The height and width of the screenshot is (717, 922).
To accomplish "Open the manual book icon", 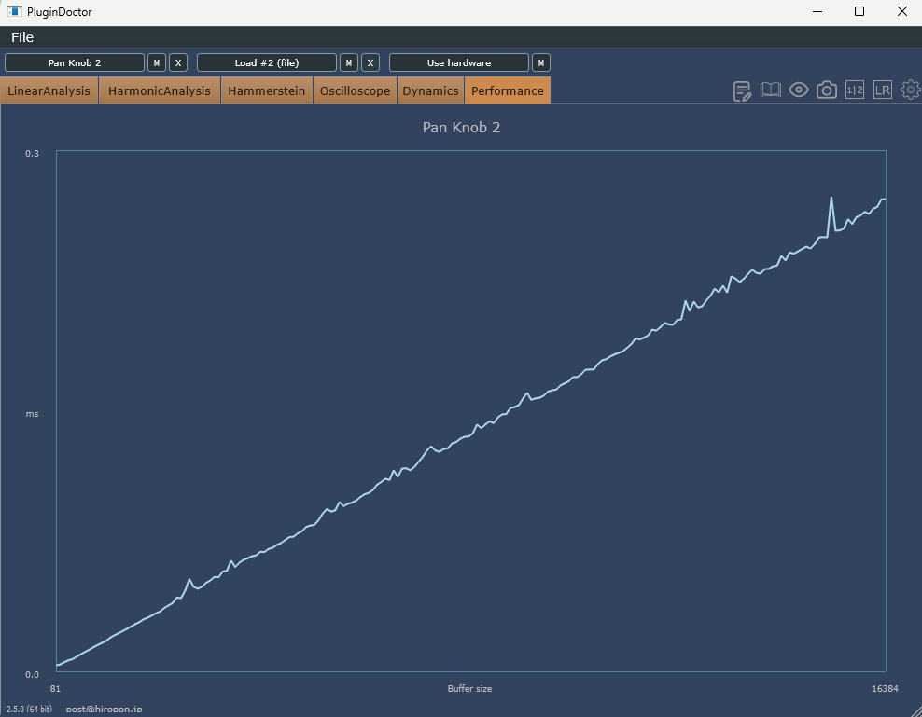I will pyautogui.click(x=771, y=90).
